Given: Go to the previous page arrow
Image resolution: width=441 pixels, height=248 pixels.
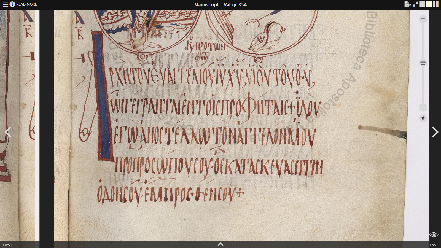Looking at the screenshot, I should tap(8, 132).
